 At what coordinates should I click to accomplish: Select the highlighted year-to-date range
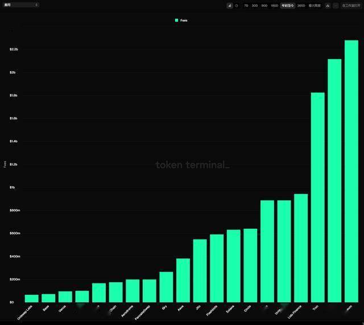288,6
